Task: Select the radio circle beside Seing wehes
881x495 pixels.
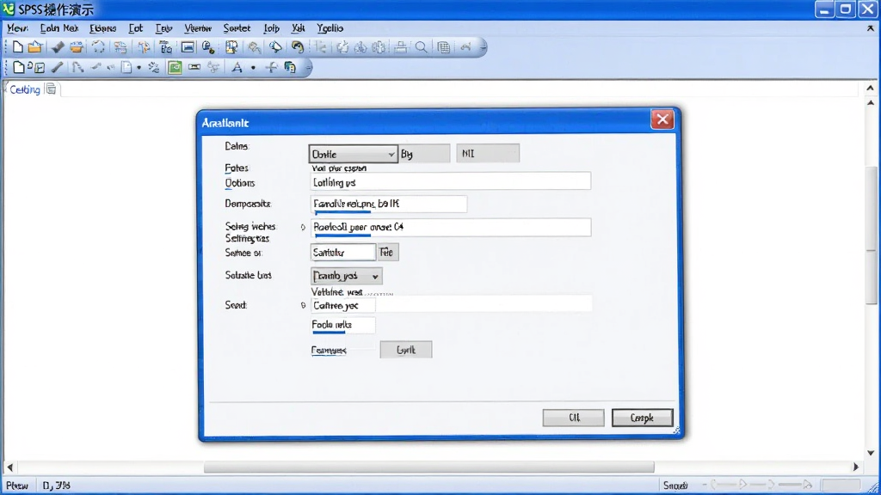Action: point(303,227)
